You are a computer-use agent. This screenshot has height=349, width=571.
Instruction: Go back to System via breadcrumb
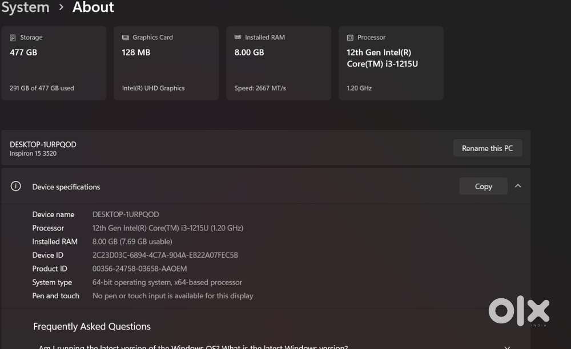click(25, 7)
